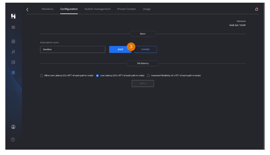Open the Preset Creator tab
270x155 pixels.
point(127,9)
